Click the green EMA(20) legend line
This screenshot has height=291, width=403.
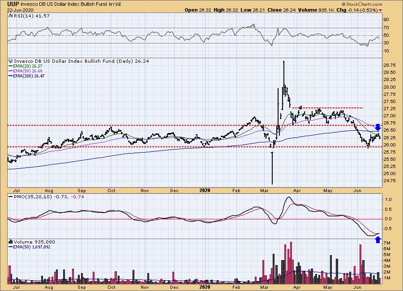coord(11,66)
